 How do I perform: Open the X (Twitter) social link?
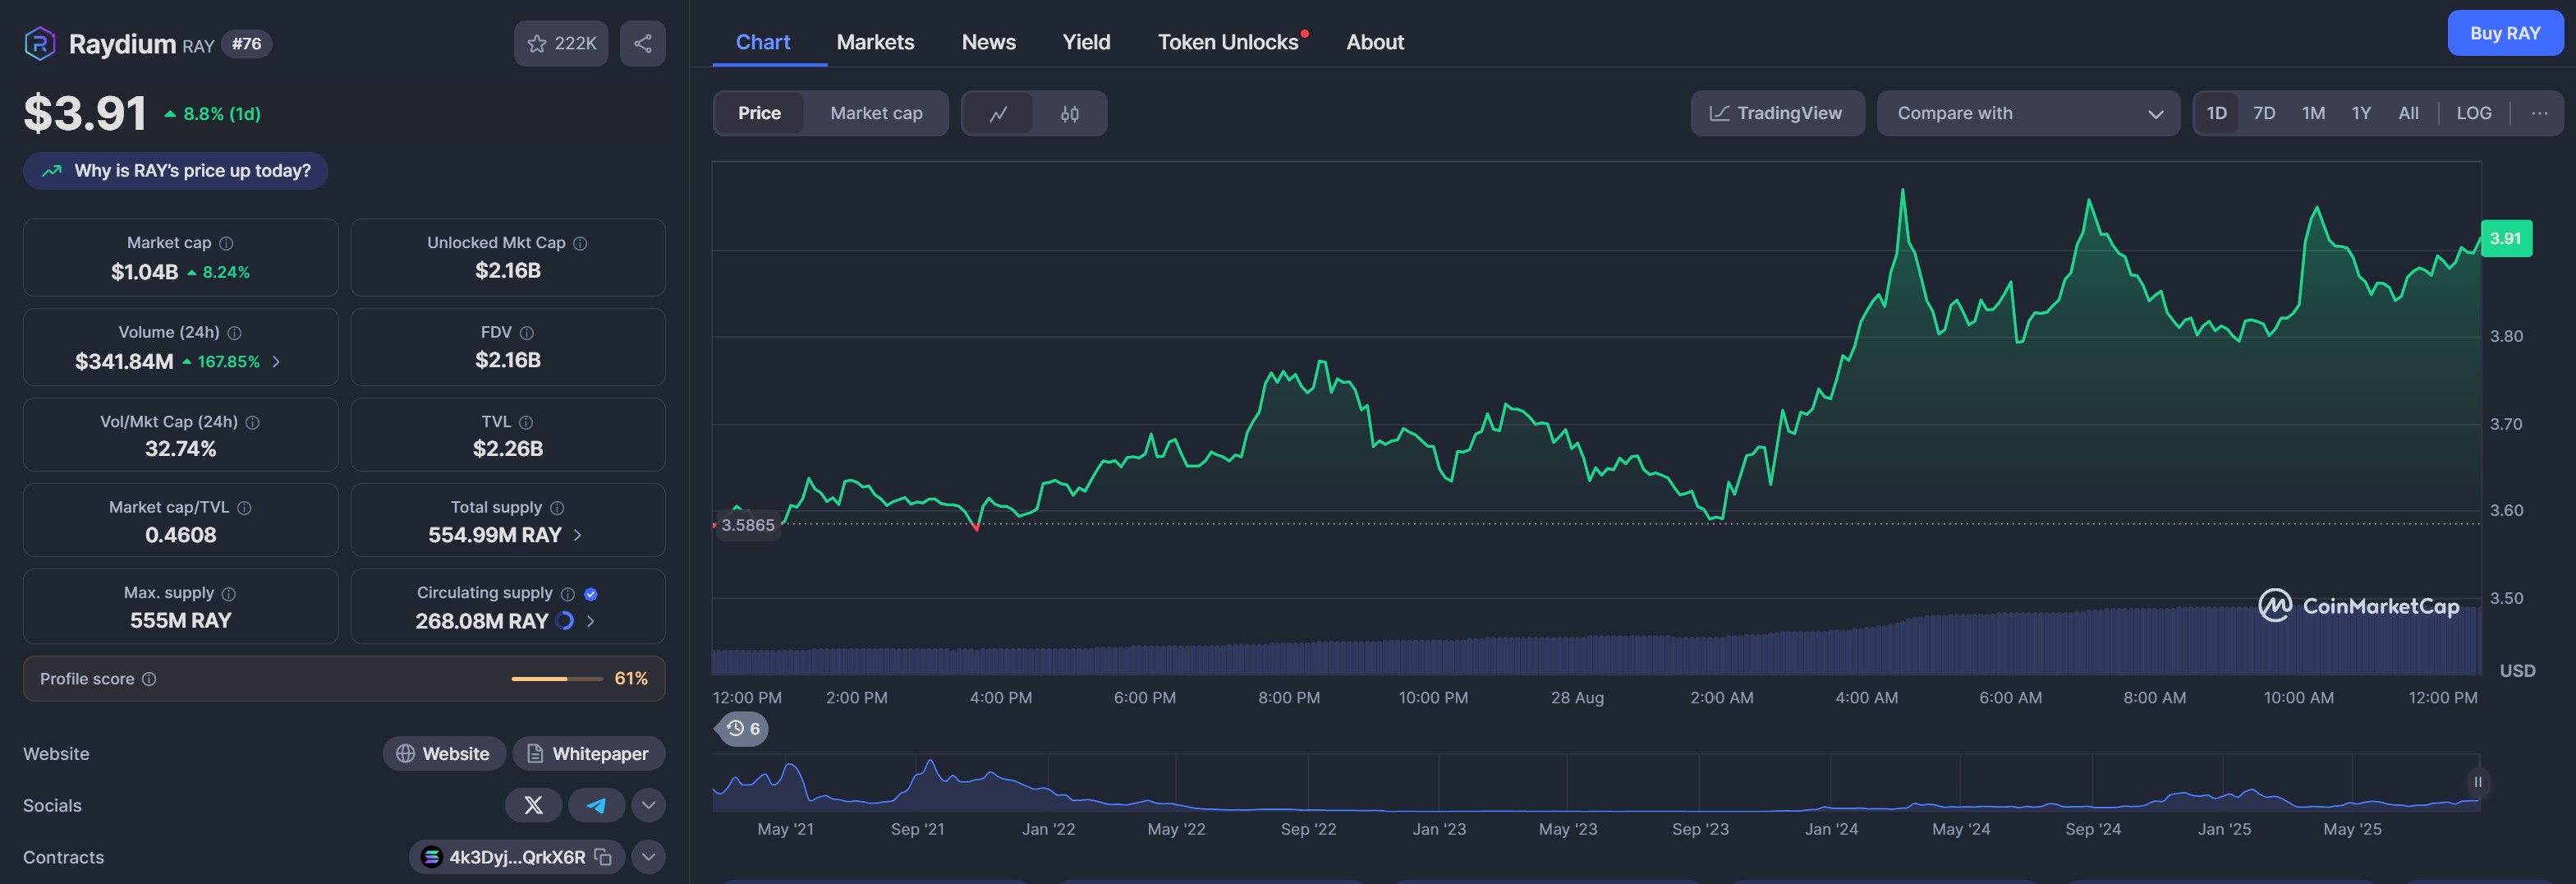click(x=534, y=805)
